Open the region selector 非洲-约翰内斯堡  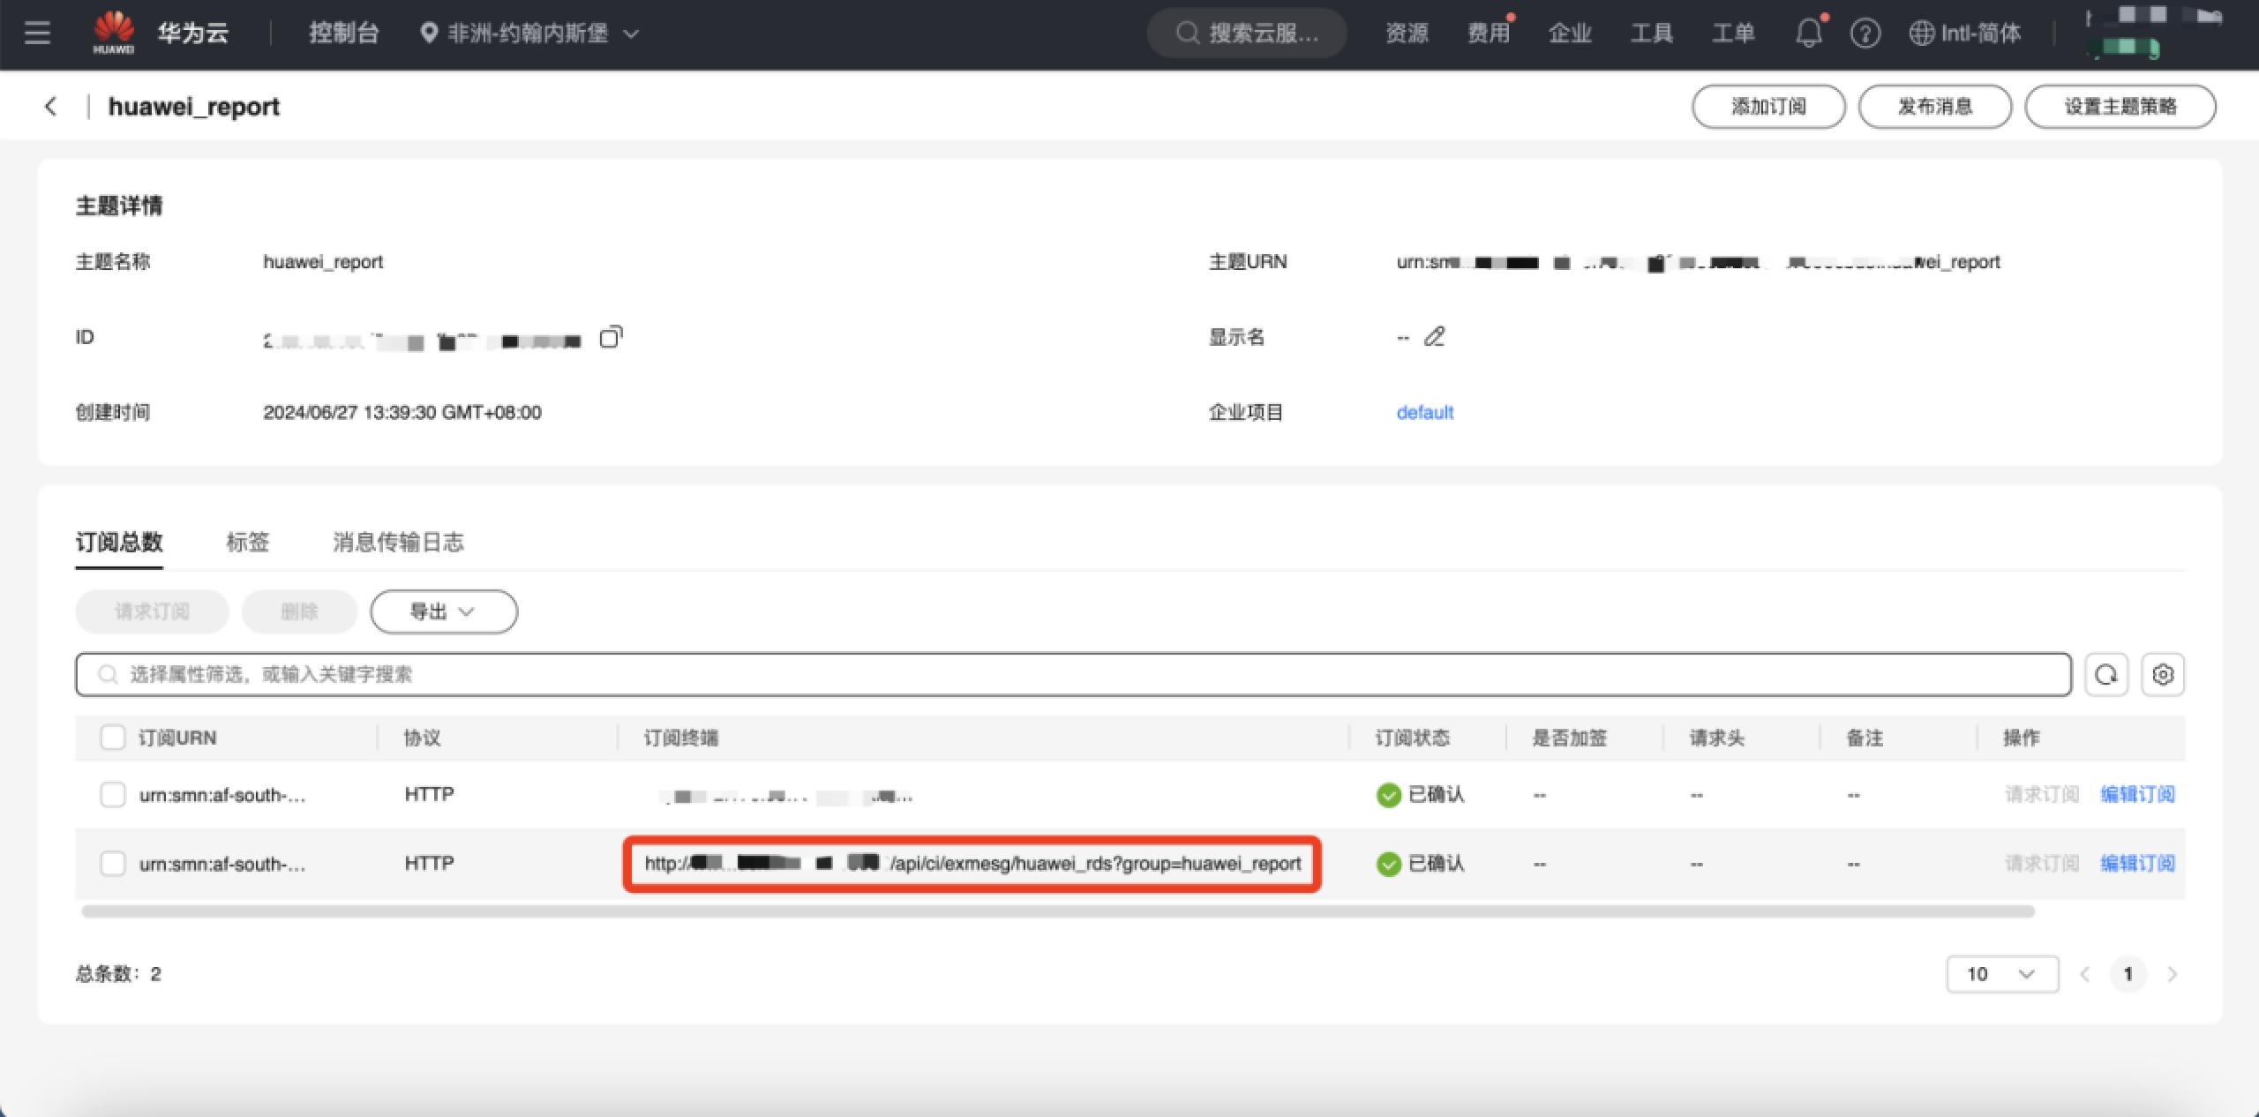pyautogui.click(x=529, y=34)
